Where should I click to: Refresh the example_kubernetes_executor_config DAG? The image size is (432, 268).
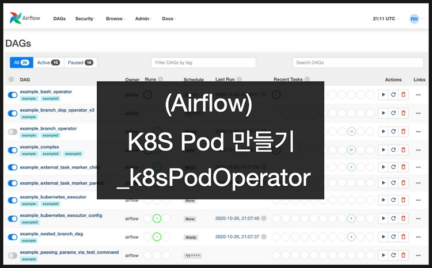click(393, 219)
